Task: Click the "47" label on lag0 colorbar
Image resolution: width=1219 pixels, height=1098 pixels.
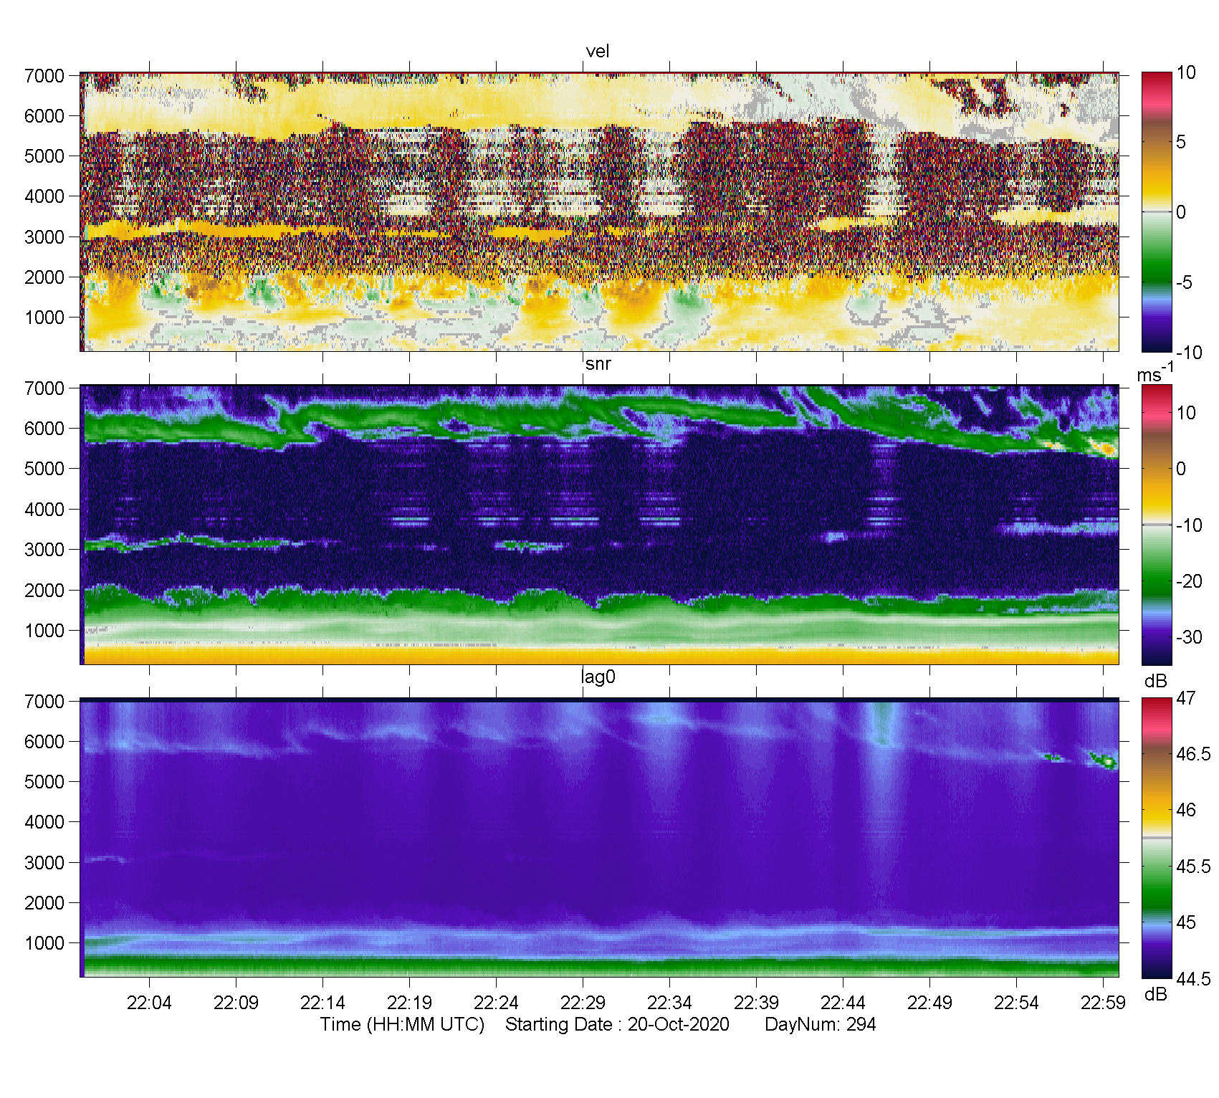Action: pyautogui.click(x=1186, y=698)
